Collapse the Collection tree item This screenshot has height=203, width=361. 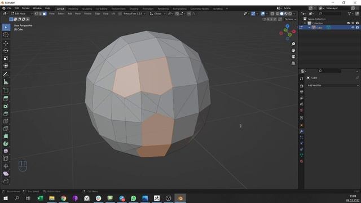point(305,23)
